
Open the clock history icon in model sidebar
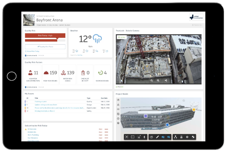[118, 118]
